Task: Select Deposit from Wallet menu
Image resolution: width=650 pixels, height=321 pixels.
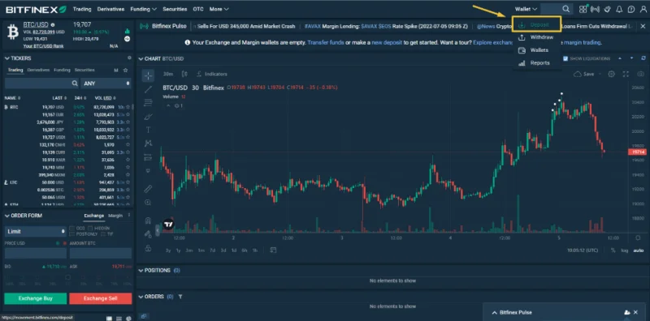Action: (x=536, y=24)
